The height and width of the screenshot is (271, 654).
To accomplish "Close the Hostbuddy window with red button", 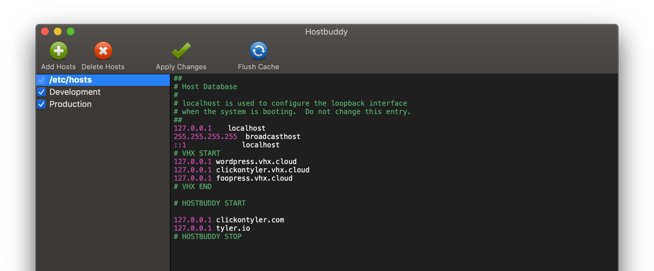I will point(45,31).
